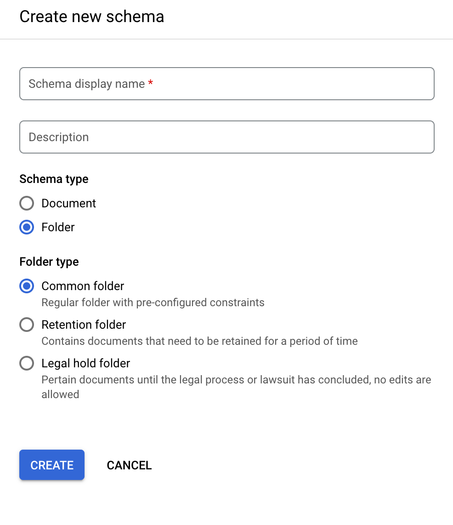Select the Document radio button circle
Screen dimensions: 453x525
point(27,203)
